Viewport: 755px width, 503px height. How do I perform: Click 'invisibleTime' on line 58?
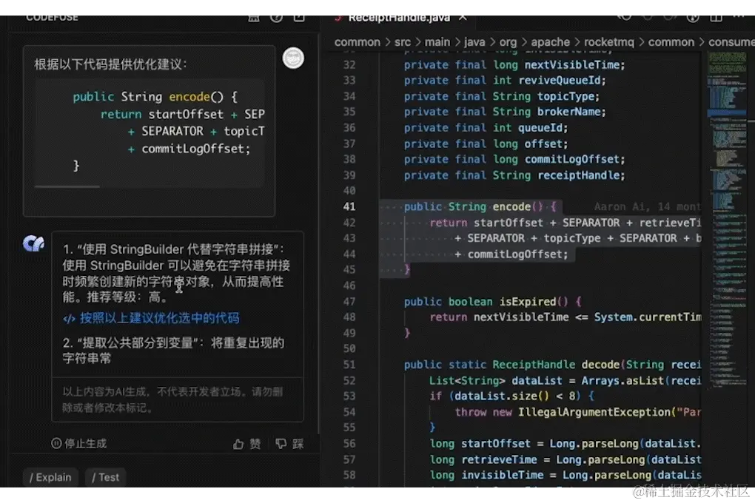(x=502, y=475)
